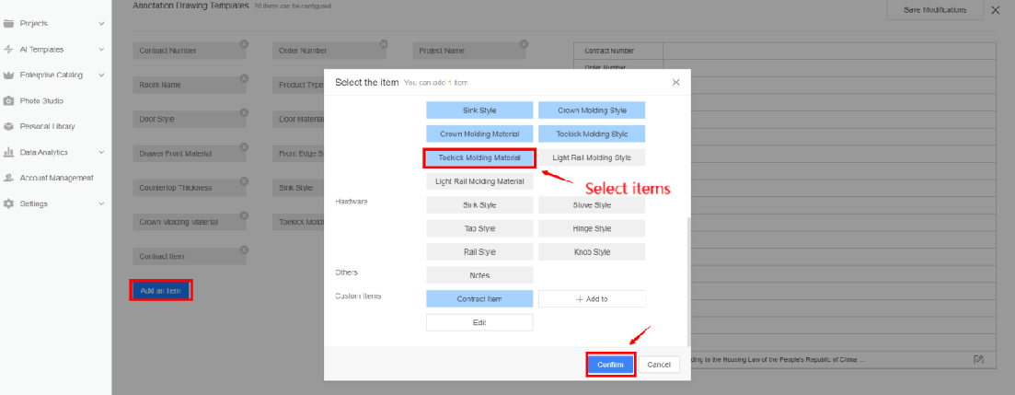Screen dimensions: 1015x395
Task: Click the Account Management user icon
Action: [x=8, y=178]
